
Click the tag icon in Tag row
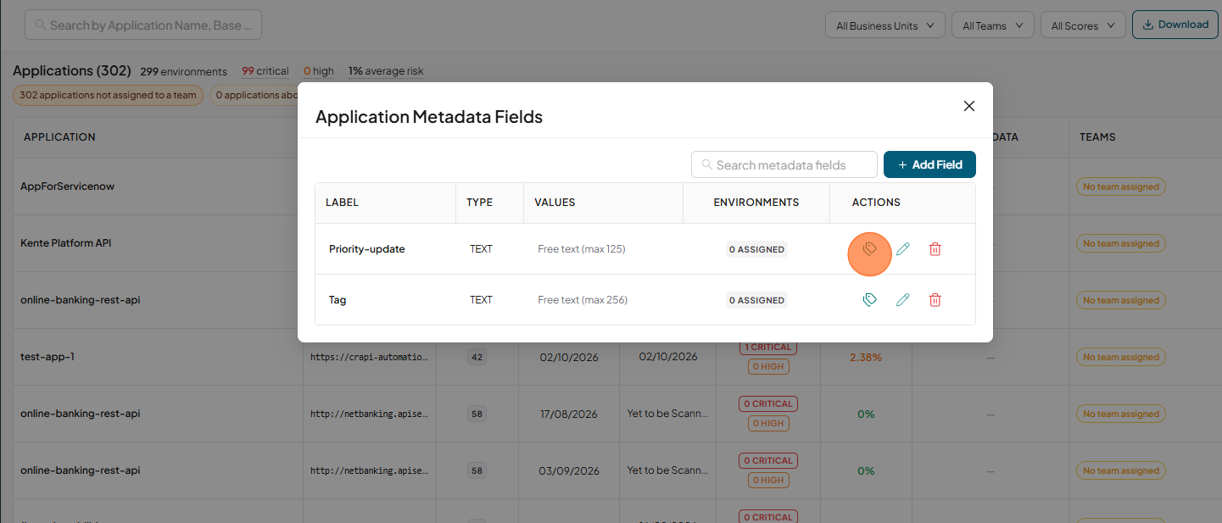coord(869,300)
